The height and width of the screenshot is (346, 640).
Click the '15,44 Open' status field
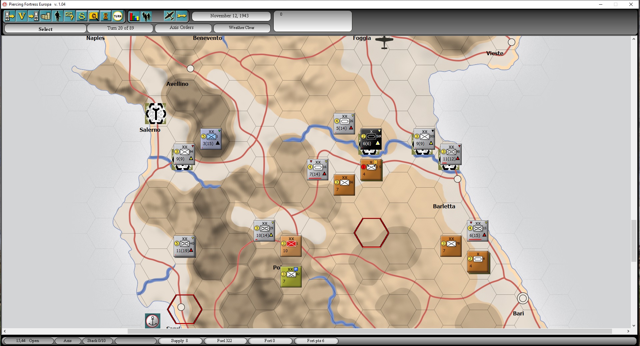click(28, 341)
